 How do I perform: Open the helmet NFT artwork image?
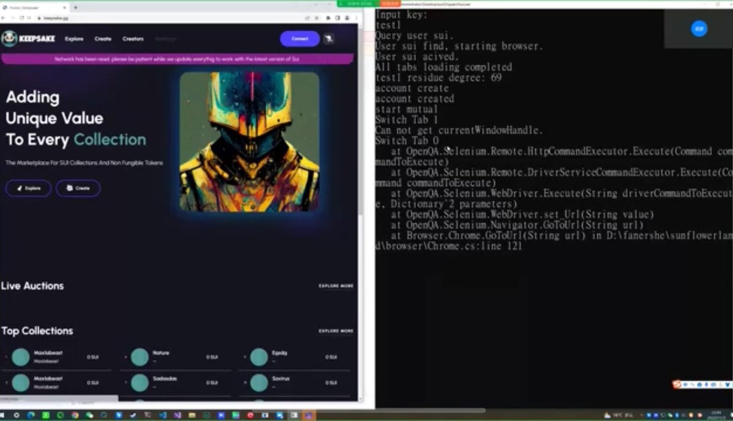point(249,142)
